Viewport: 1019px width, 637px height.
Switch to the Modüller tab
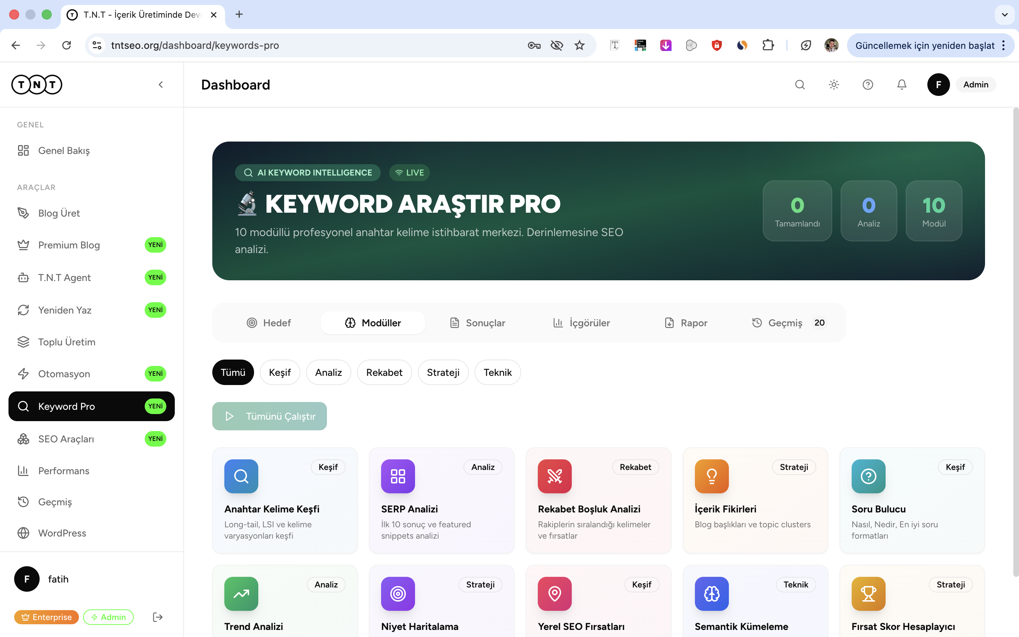click(x=373, y=323)
